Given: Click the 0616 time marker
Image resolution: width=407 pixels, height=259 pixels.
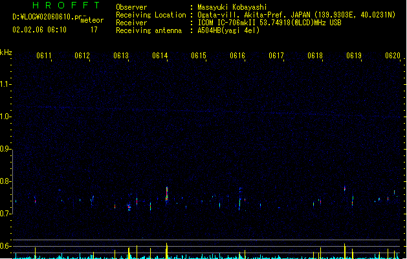Looking at the screenshot, I should 237,56.
